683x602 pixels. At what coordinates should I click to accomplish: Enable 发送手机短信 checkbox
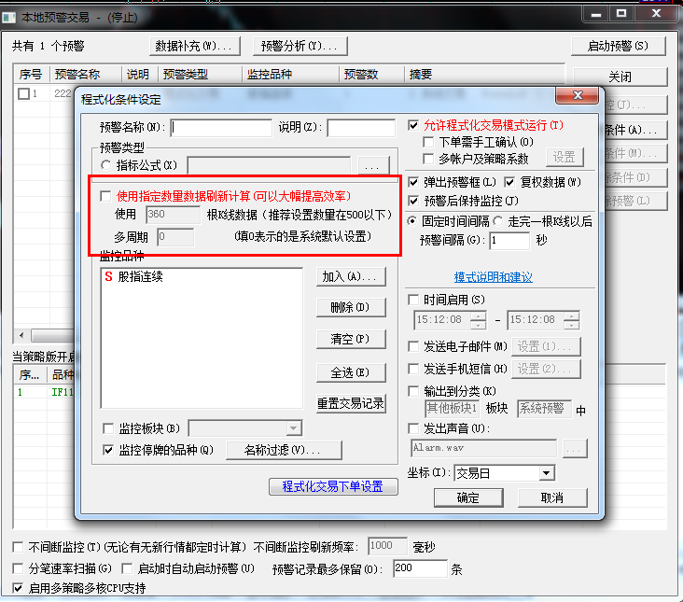point(413,369)
